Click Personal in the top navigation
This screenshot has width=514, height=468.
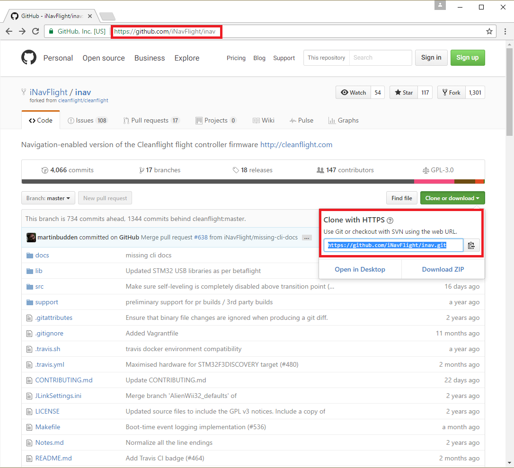pos(58,58)
